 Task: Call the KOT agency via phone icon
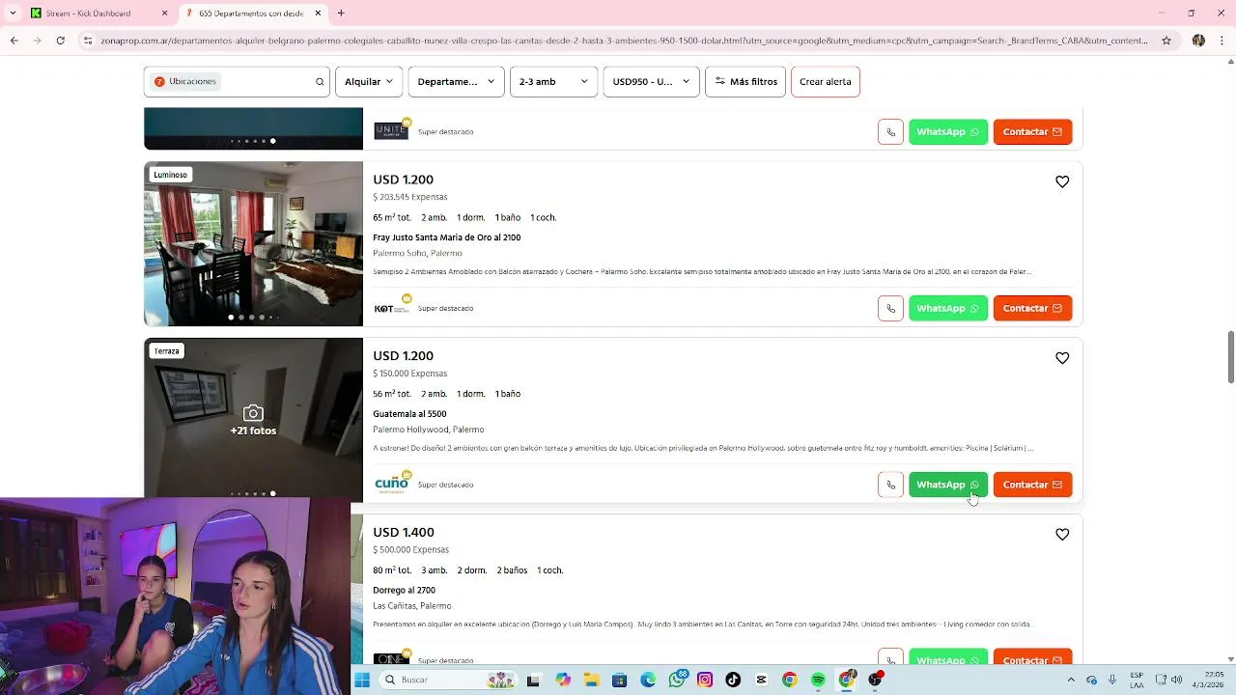pyautogui.click(x=890, y=308)
